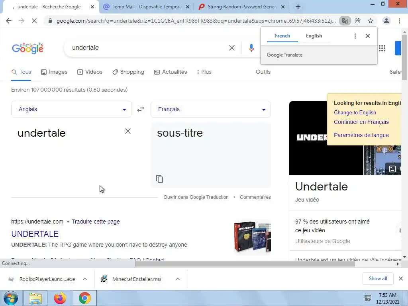Copy the sous-titre translation
Image resolution: width=408 pixels, height=306 pixels.
click(x=159, y=179)
